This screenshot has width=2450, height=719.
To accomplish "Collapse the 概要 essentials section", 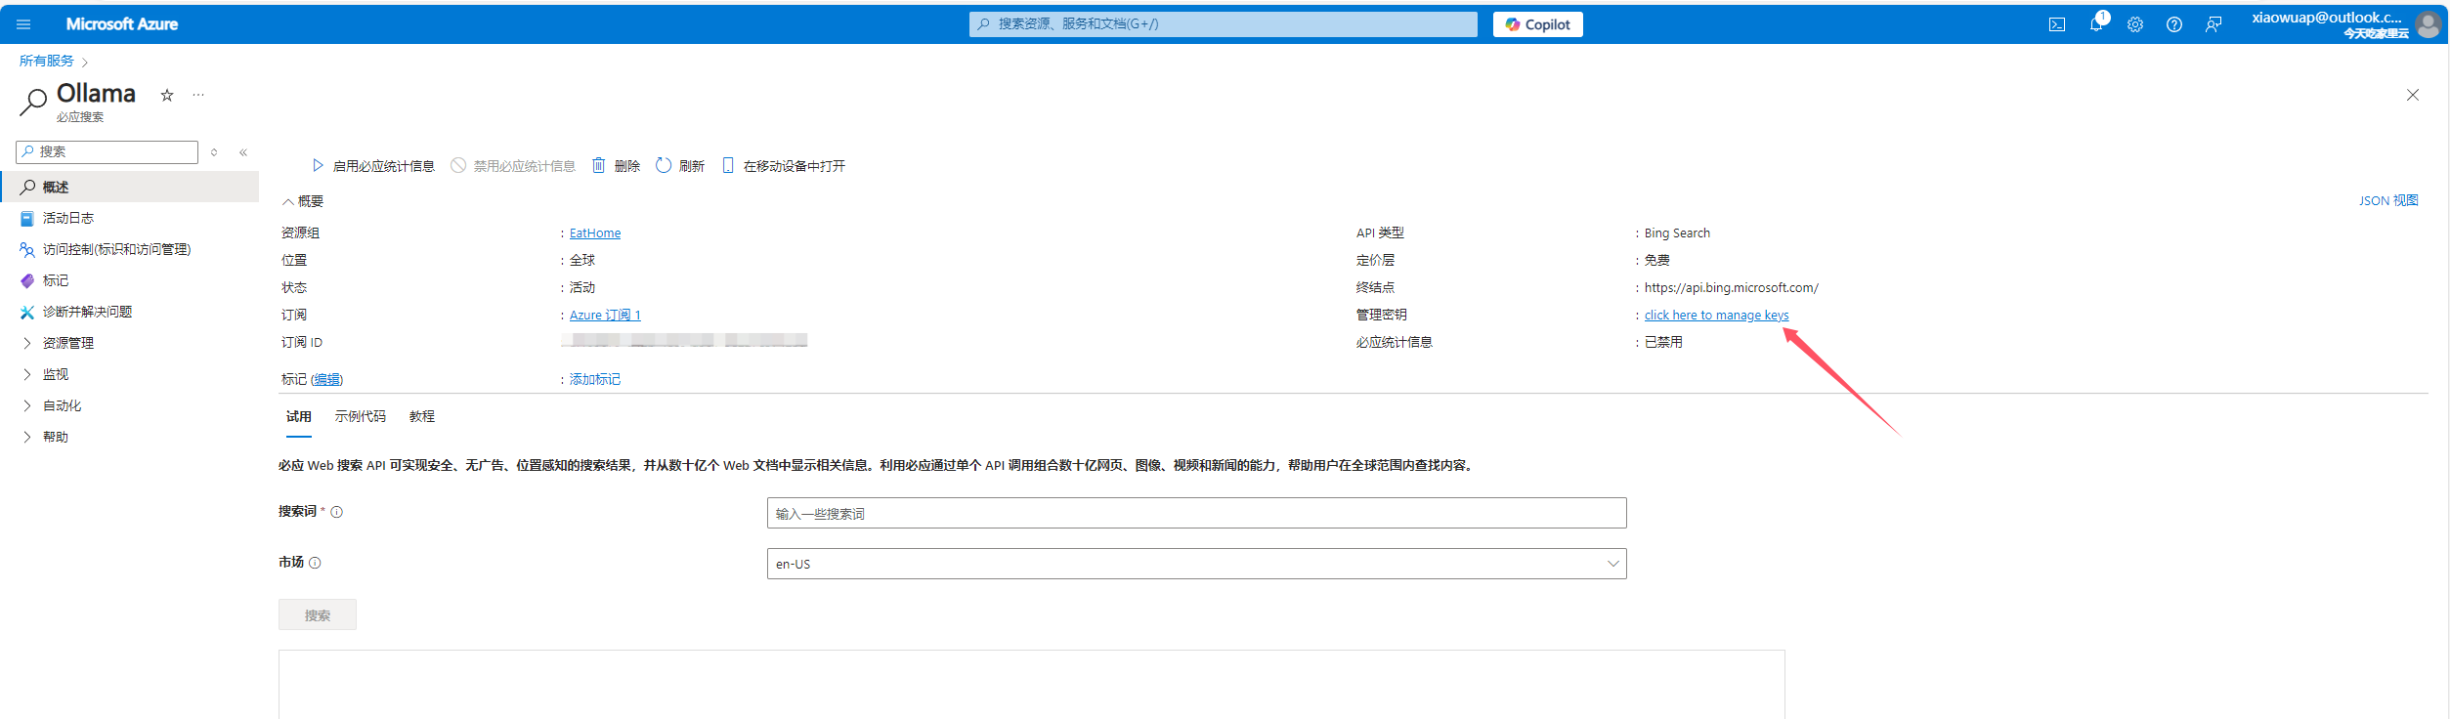I will (303, 201).
